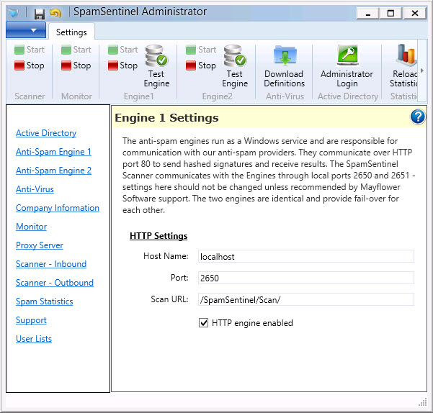Open Company Information link
The image size is (433, 413).
pos(58,208)
